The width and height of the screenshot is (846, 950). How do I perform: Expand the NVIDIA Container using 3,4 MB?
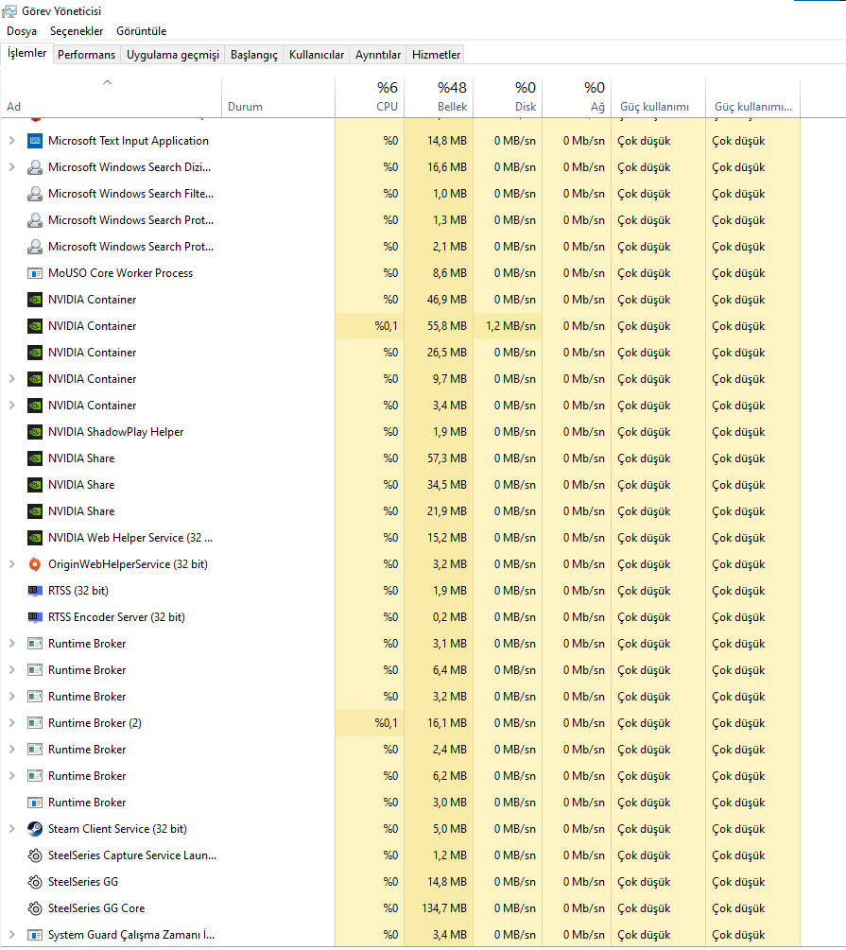point(11,406)
